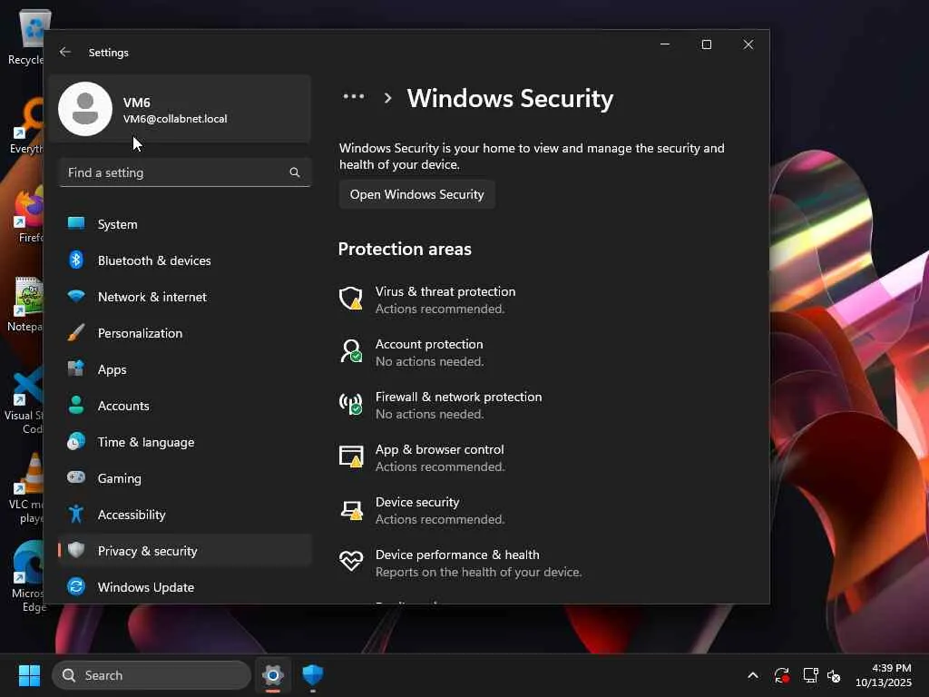
Task: Open Accessibility settings
Action: tap(185, 515)
